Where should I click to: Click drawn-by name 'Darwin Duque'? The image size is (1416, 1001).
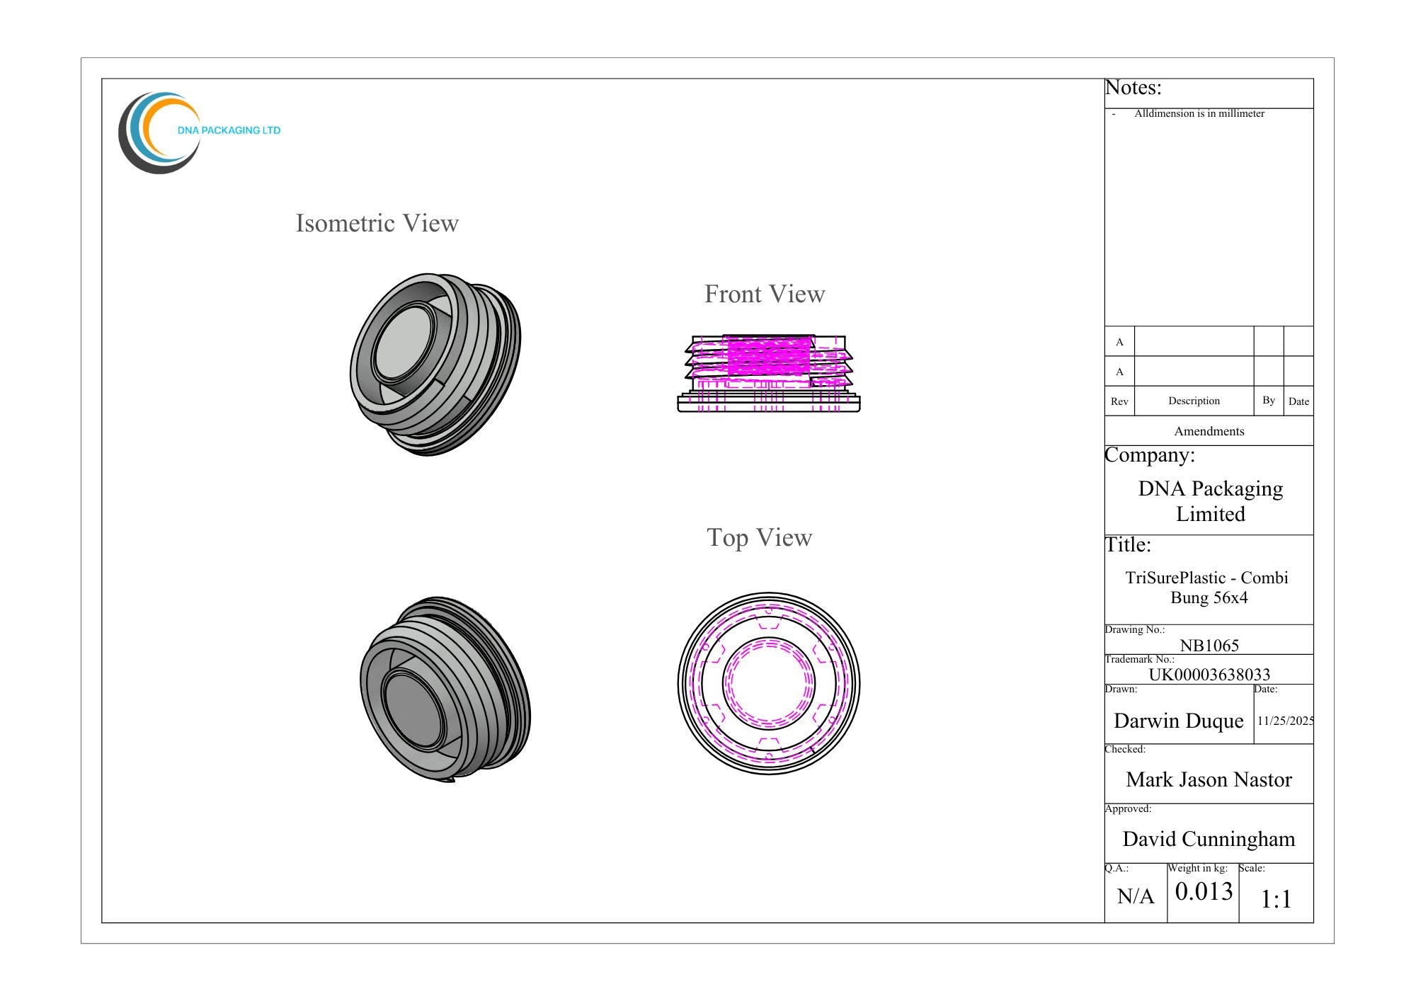point(1178,721)
